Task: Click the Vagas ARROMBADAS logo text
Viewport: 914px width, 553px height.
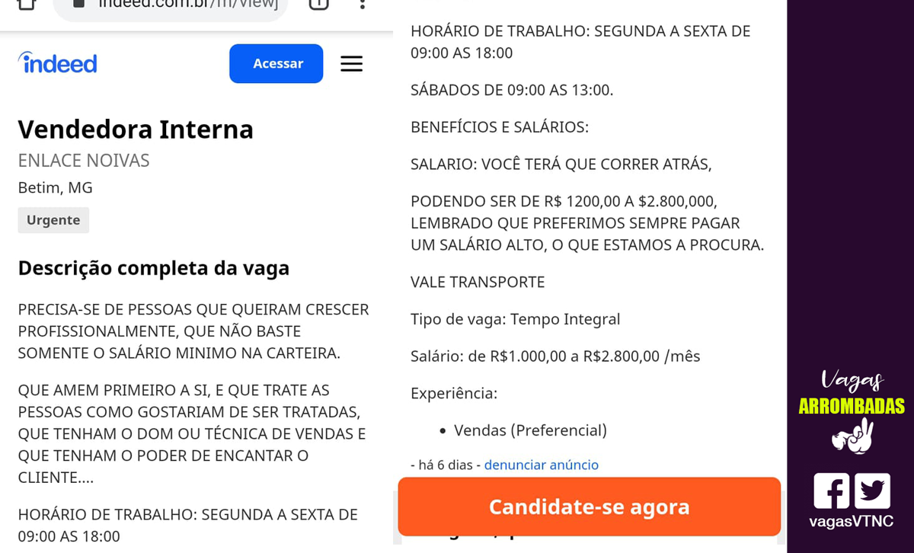Action: (x=852, y=393)
